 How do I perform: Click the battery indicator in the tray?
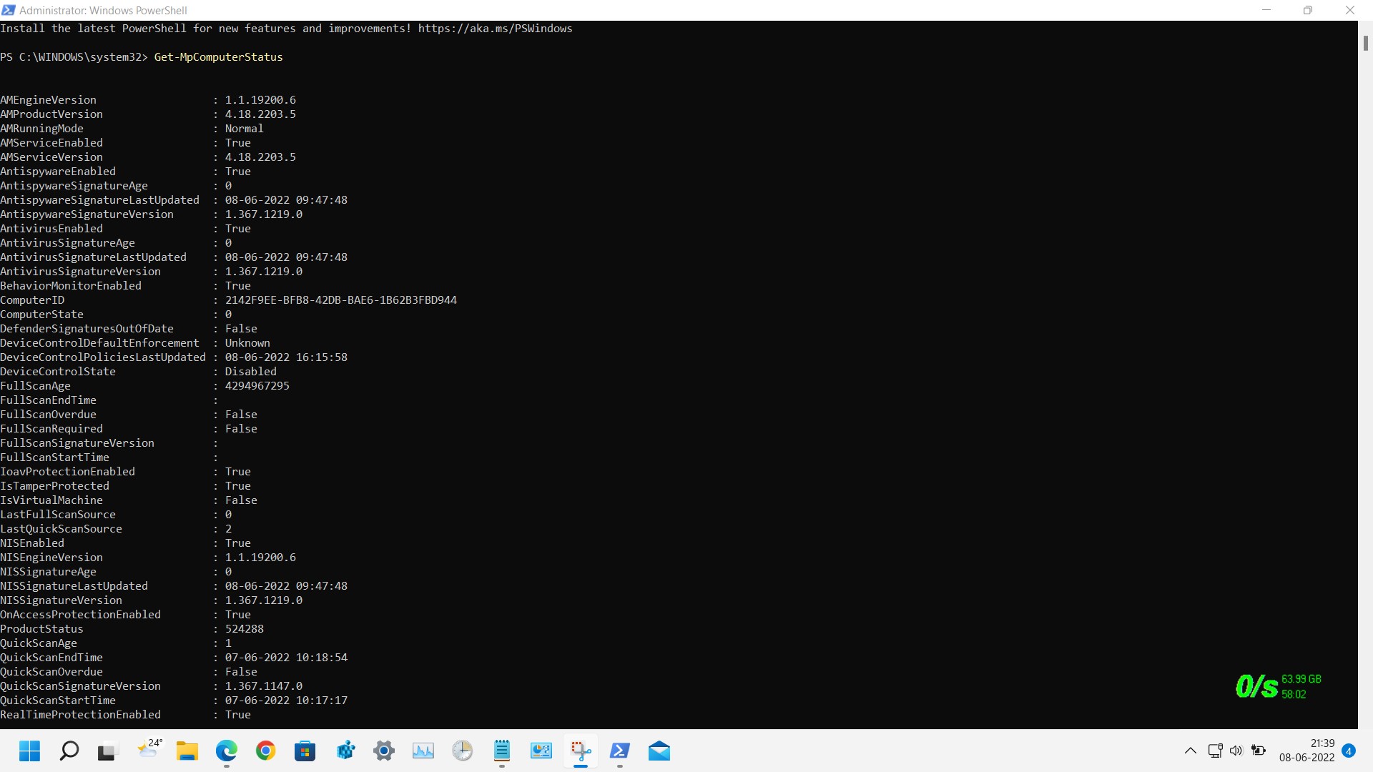(x=1259, y=751)
